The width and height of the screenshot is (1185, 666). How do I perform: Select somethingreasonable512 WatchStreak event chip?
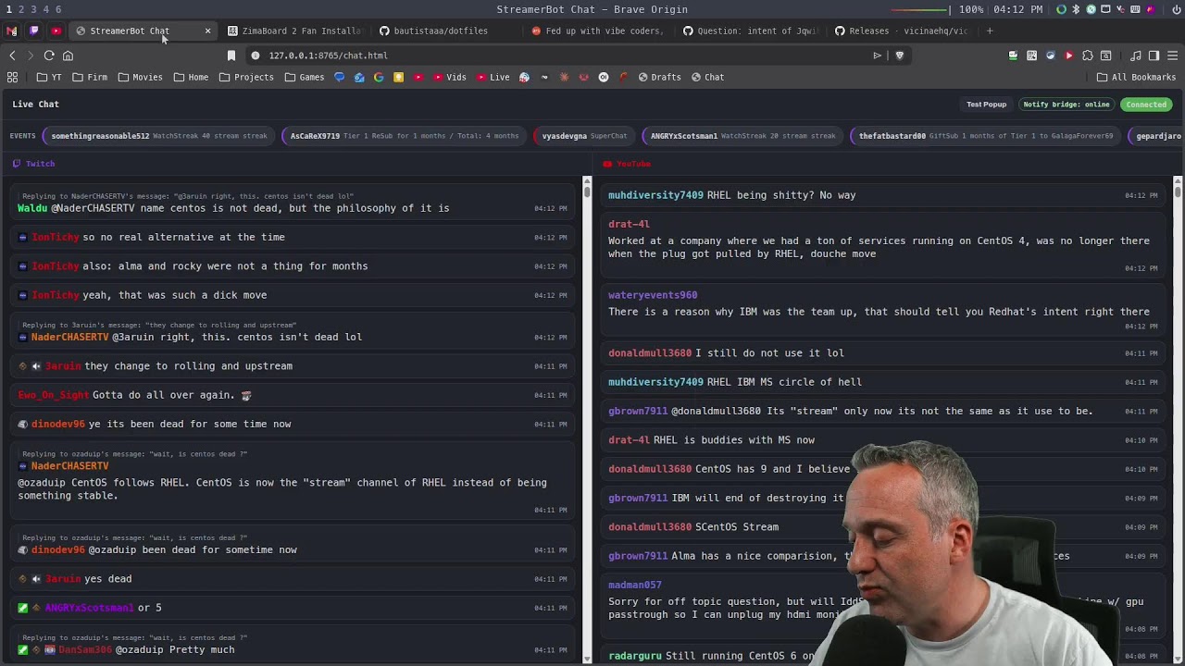pos(159,136)
